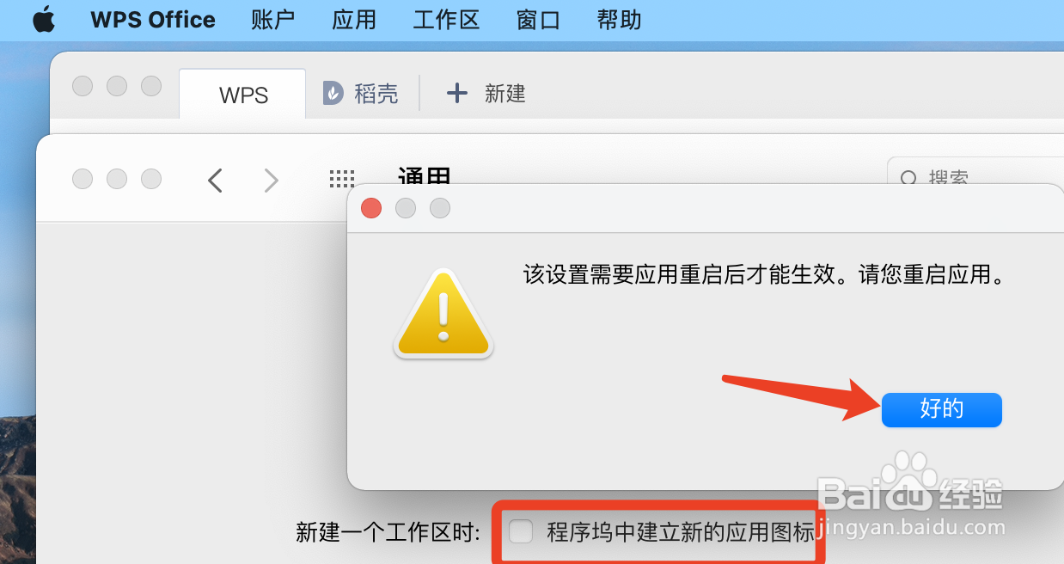Switch to the WPS tab
Screen dimensions: 1064x564
click(x=243, y=94)
